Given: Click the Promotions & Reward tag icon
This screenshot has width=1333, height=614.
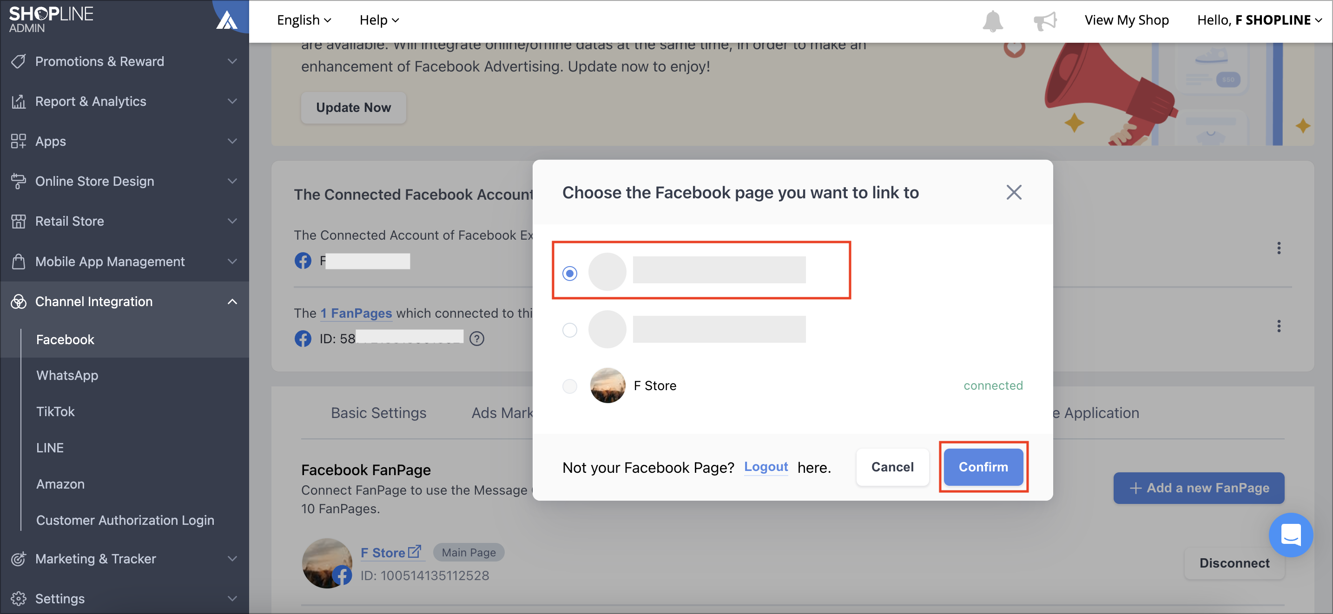Looking at the screenshot, I should click(x=19, y=61).
